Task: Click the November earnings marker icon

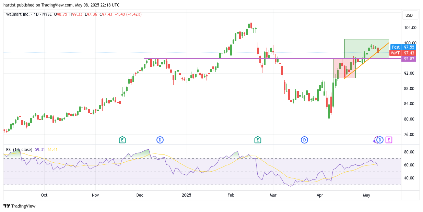Action: click(x=122, y=140)
